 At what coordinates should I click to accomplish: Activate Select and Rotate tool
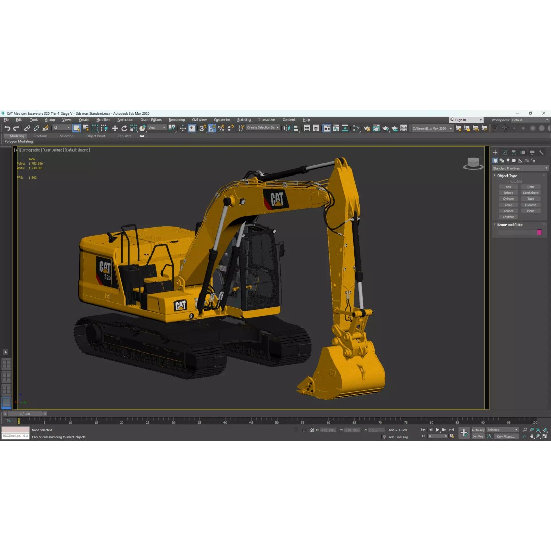pos(124,128)
